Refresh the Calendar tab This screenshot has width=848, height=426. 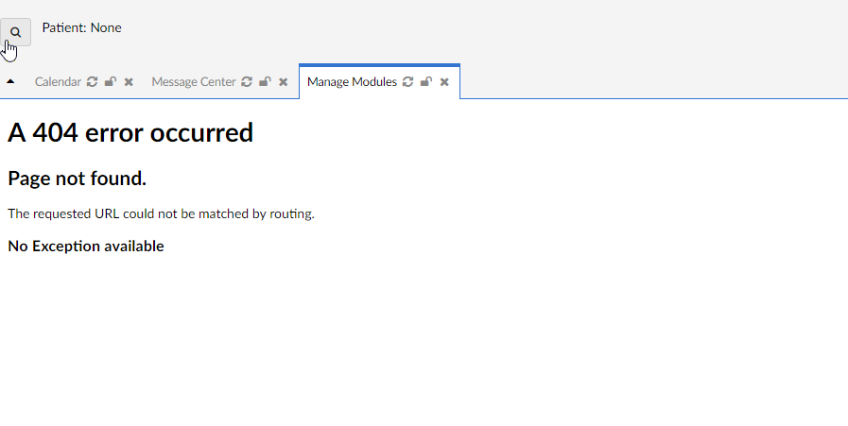pos(93,81)
